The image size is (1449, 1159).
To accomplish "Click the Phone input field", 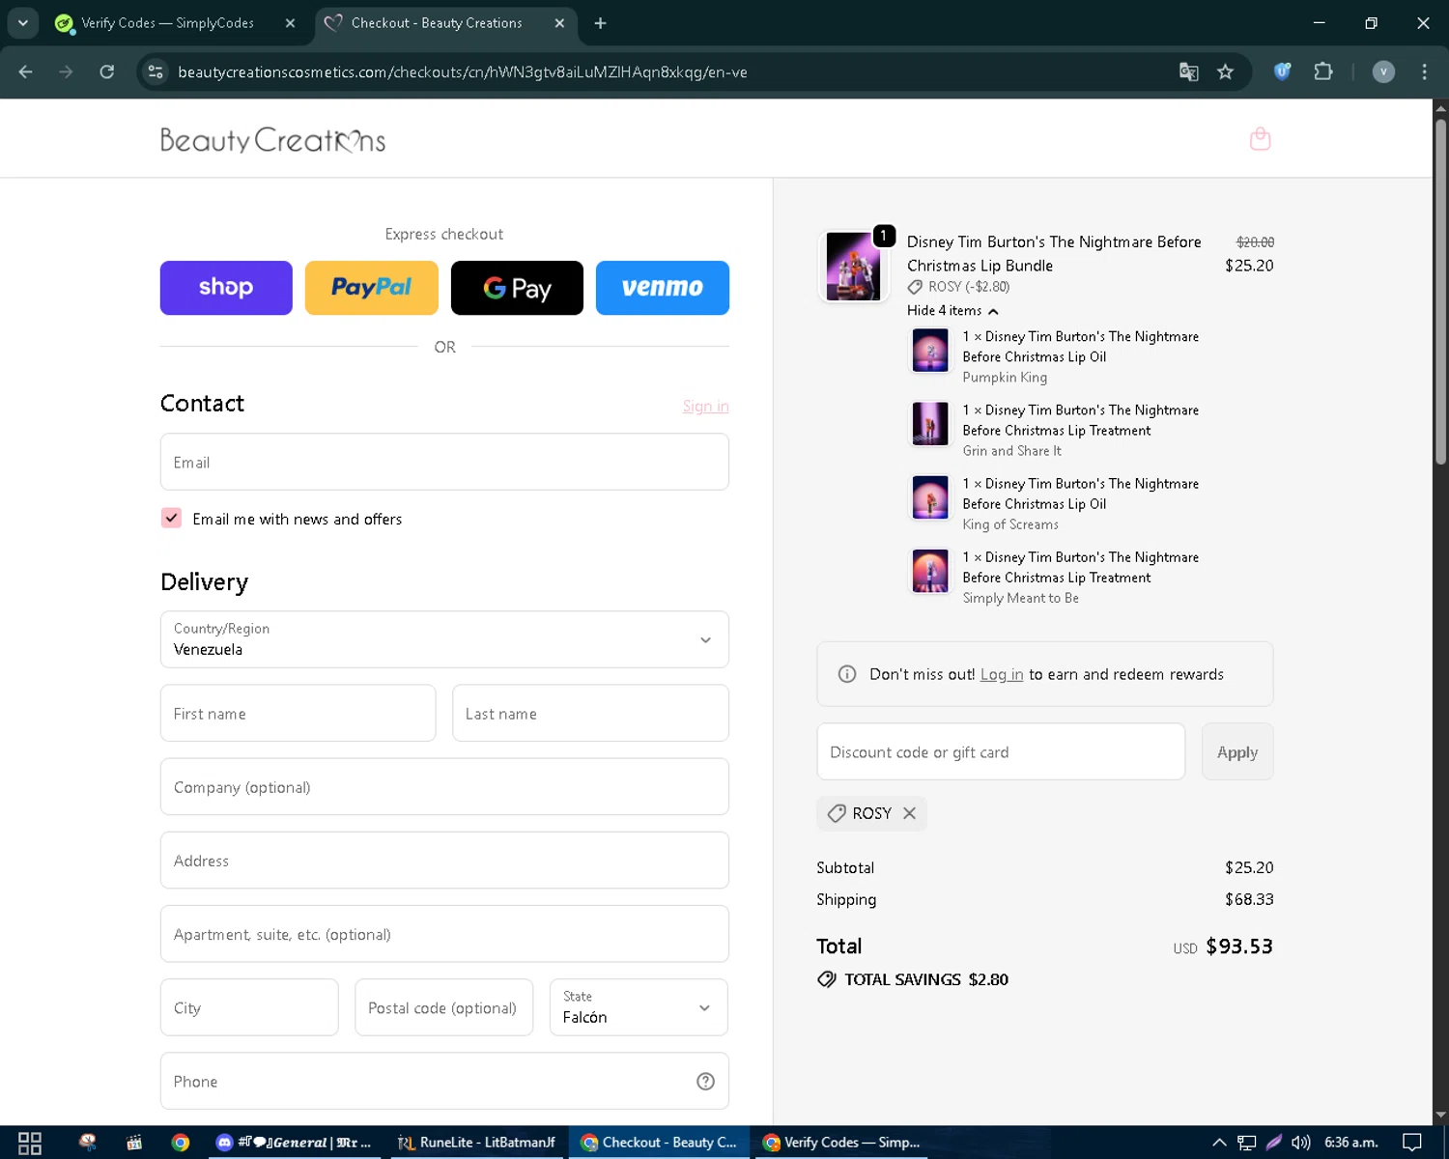I will click(444, 1081).
